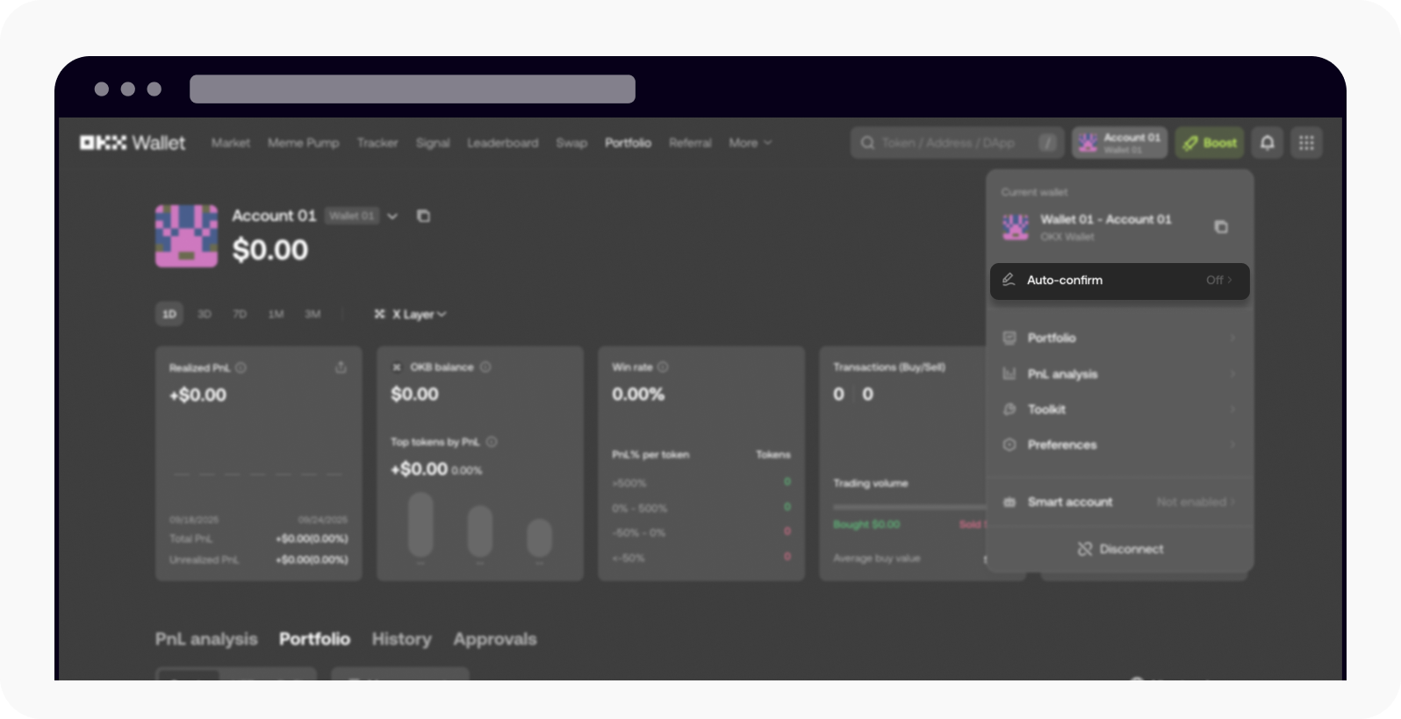This screenshot has width=1401, height=719.
Task: Open Swap page
Action: tap(571, 143)
